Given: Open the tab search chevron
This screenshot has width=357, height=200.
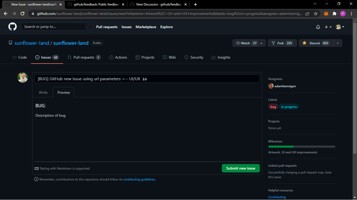Looking at the screenshot, I should point(315,4).
